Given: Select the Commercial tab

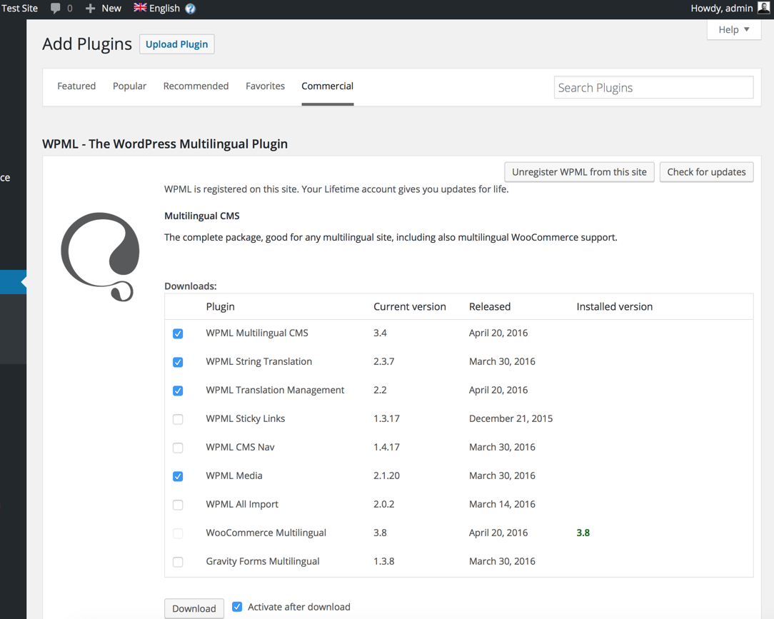Looking at the screenshot, I should pos(327,86).
